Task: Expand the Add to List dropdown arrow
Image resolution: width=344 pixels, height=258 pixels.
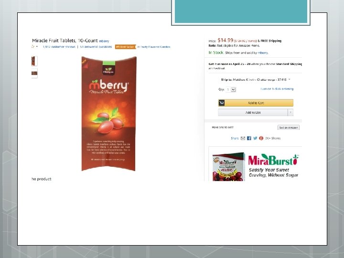Action: 290,113
